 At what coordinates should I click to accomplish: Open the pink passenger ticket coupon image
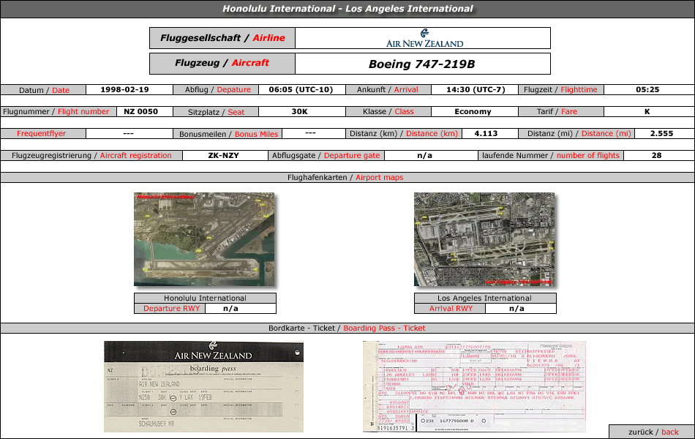[474, 386]
